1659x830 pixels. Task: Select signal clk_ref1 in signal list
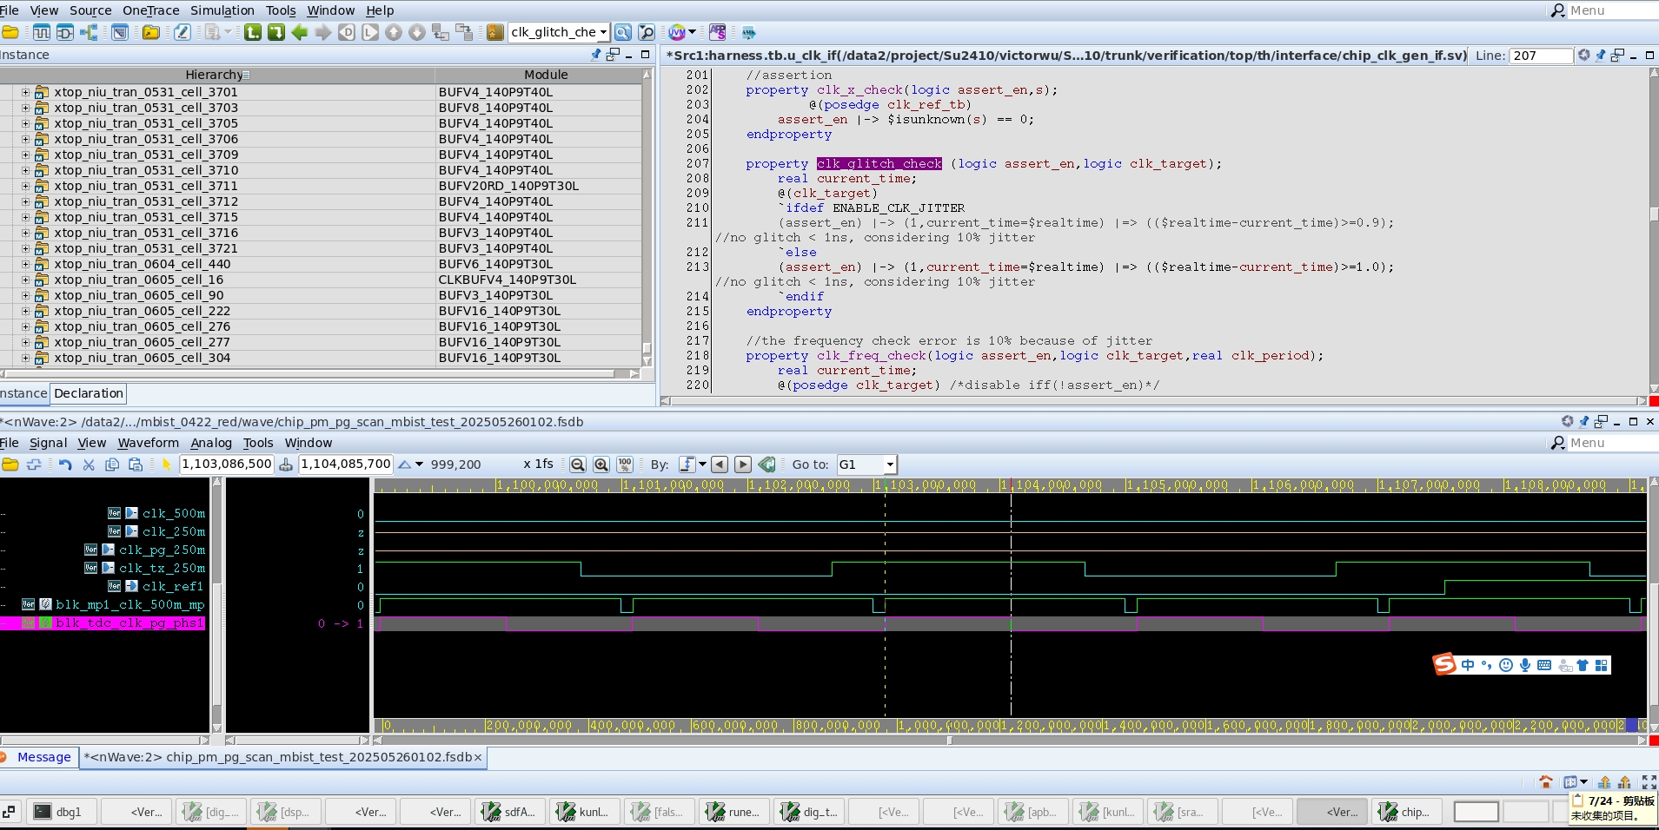(173, 586)
